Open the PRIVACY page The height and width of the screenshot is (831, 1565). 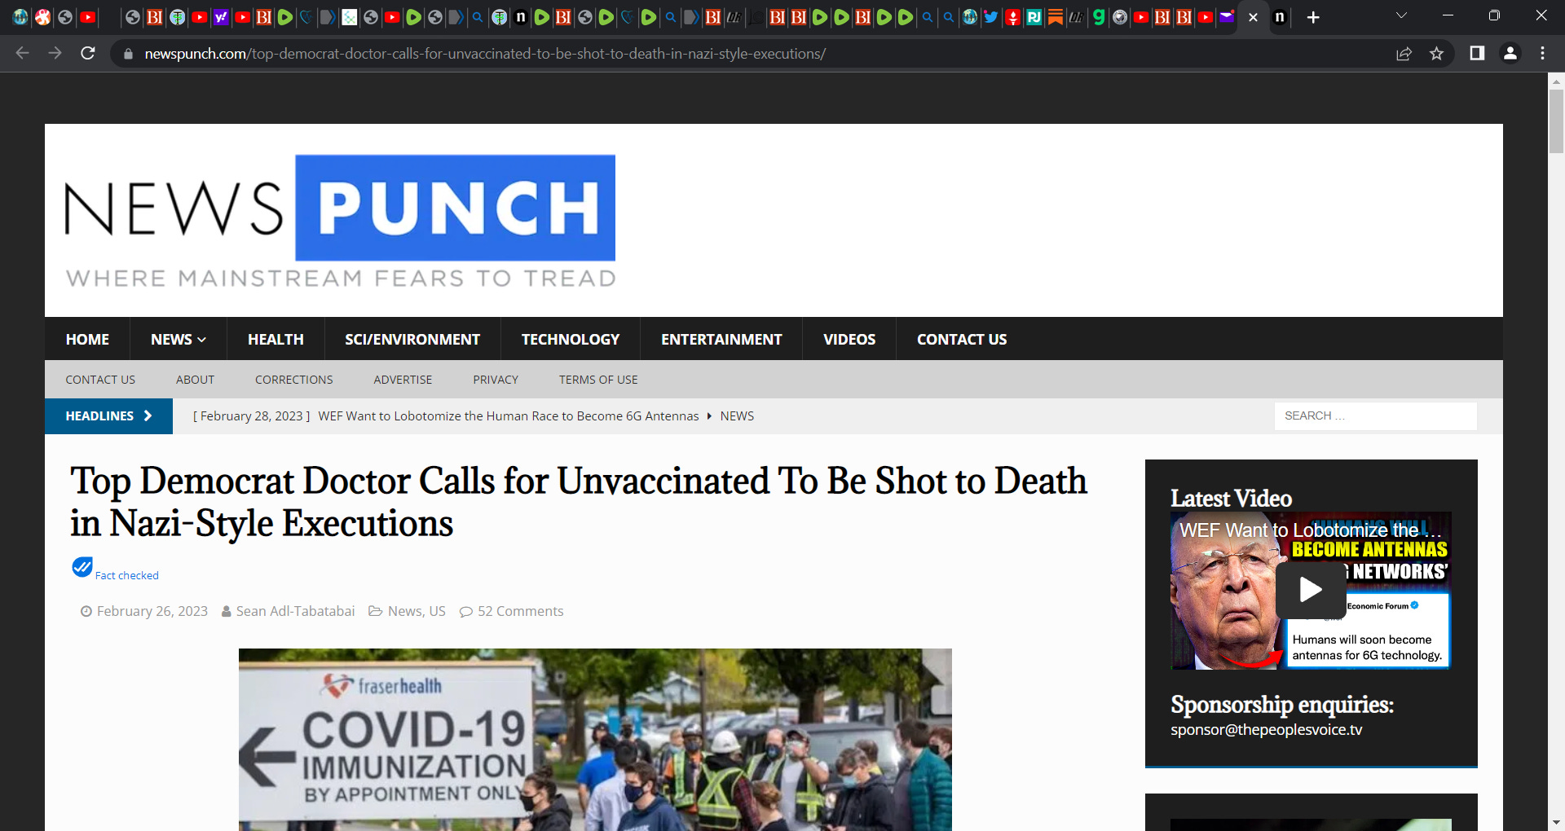tap(496, 380)
